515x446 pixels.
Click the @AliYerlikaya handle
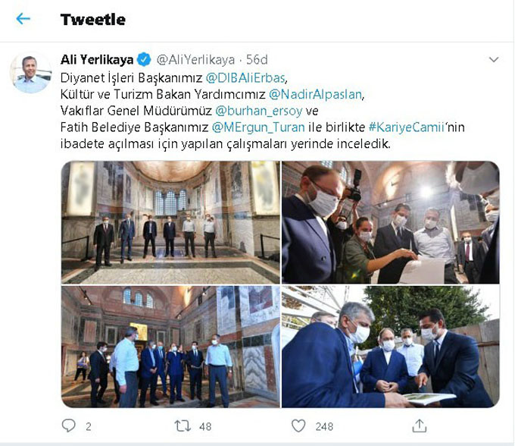click(x=195, y=59)
